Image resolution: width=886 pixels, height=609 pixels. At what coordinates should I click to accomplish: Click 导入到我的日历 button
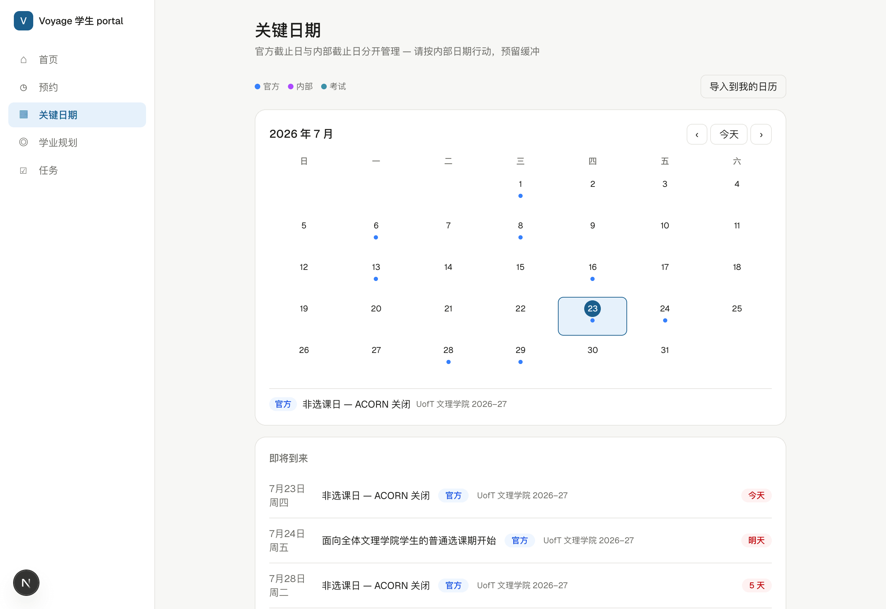pos(743,87)
